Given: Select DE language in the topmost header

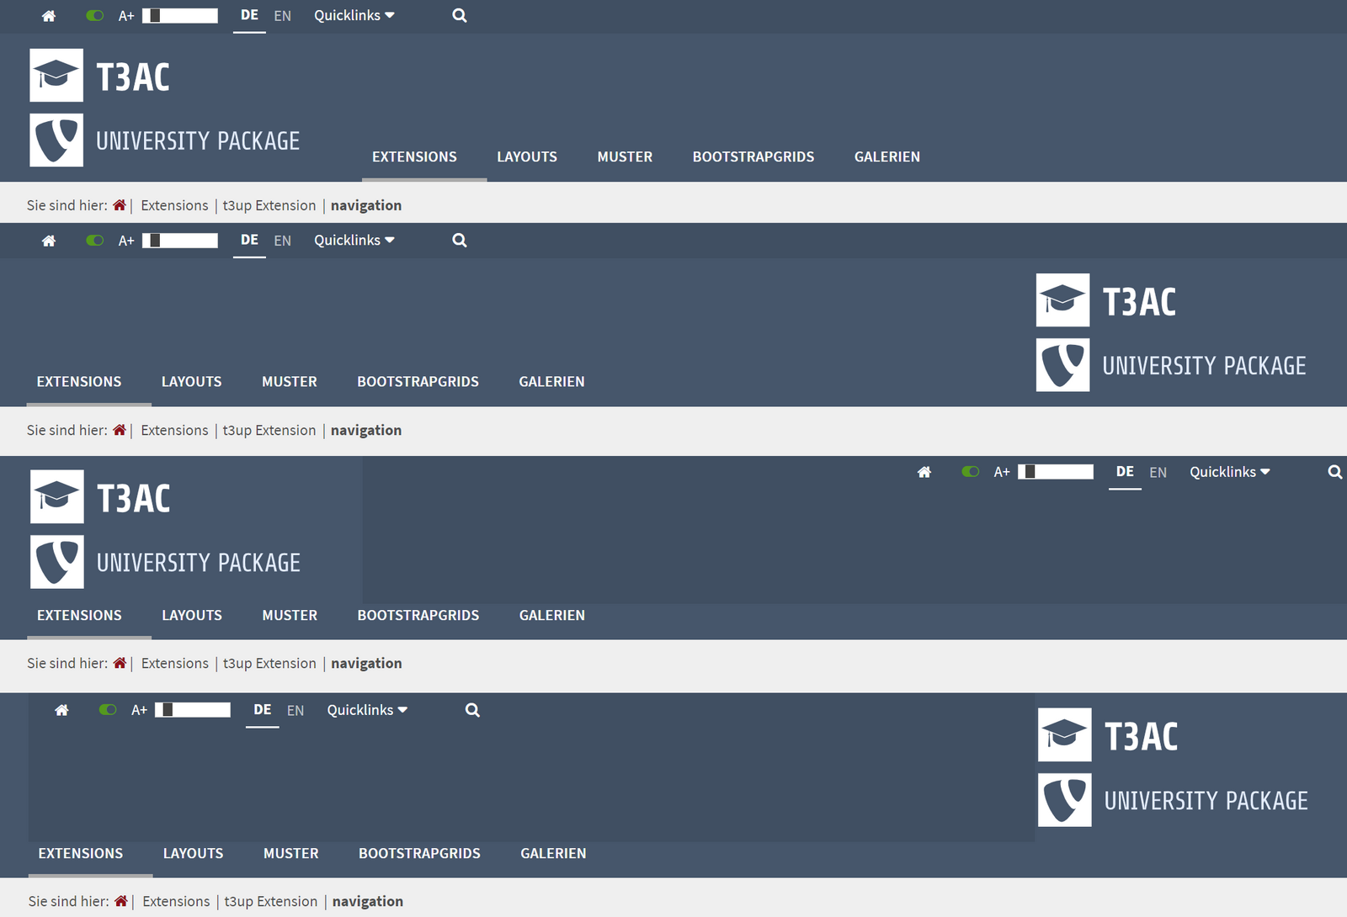Looking at the screenshot, I should [249, 15].
